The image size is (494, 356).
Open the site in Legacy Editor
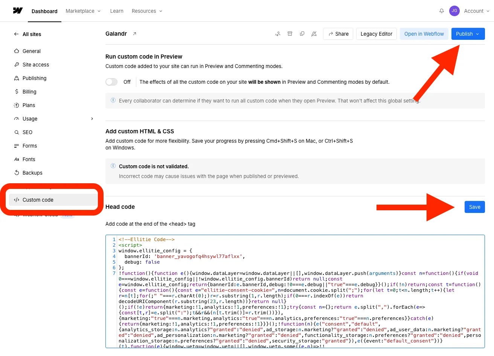pos(376,34)
